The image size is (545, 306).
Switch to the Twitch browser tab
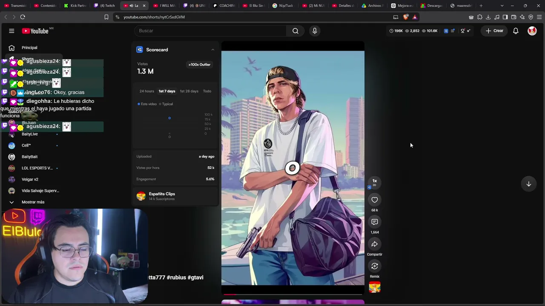(x=104, y=6)
